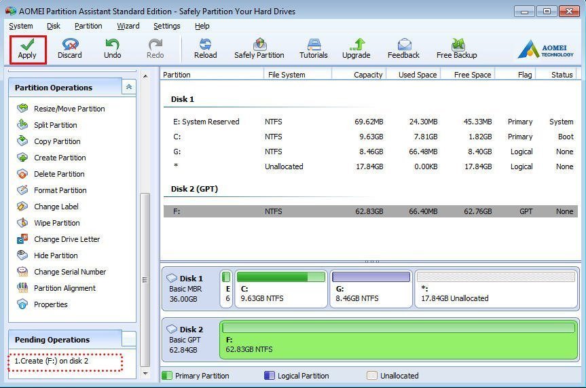
Task: Choose Partition Alignment operation
Action: [x=56, y=288]
